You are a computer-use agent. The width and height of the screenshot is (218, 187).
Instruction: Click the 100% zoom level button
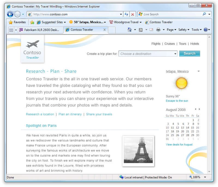(195, 177)
